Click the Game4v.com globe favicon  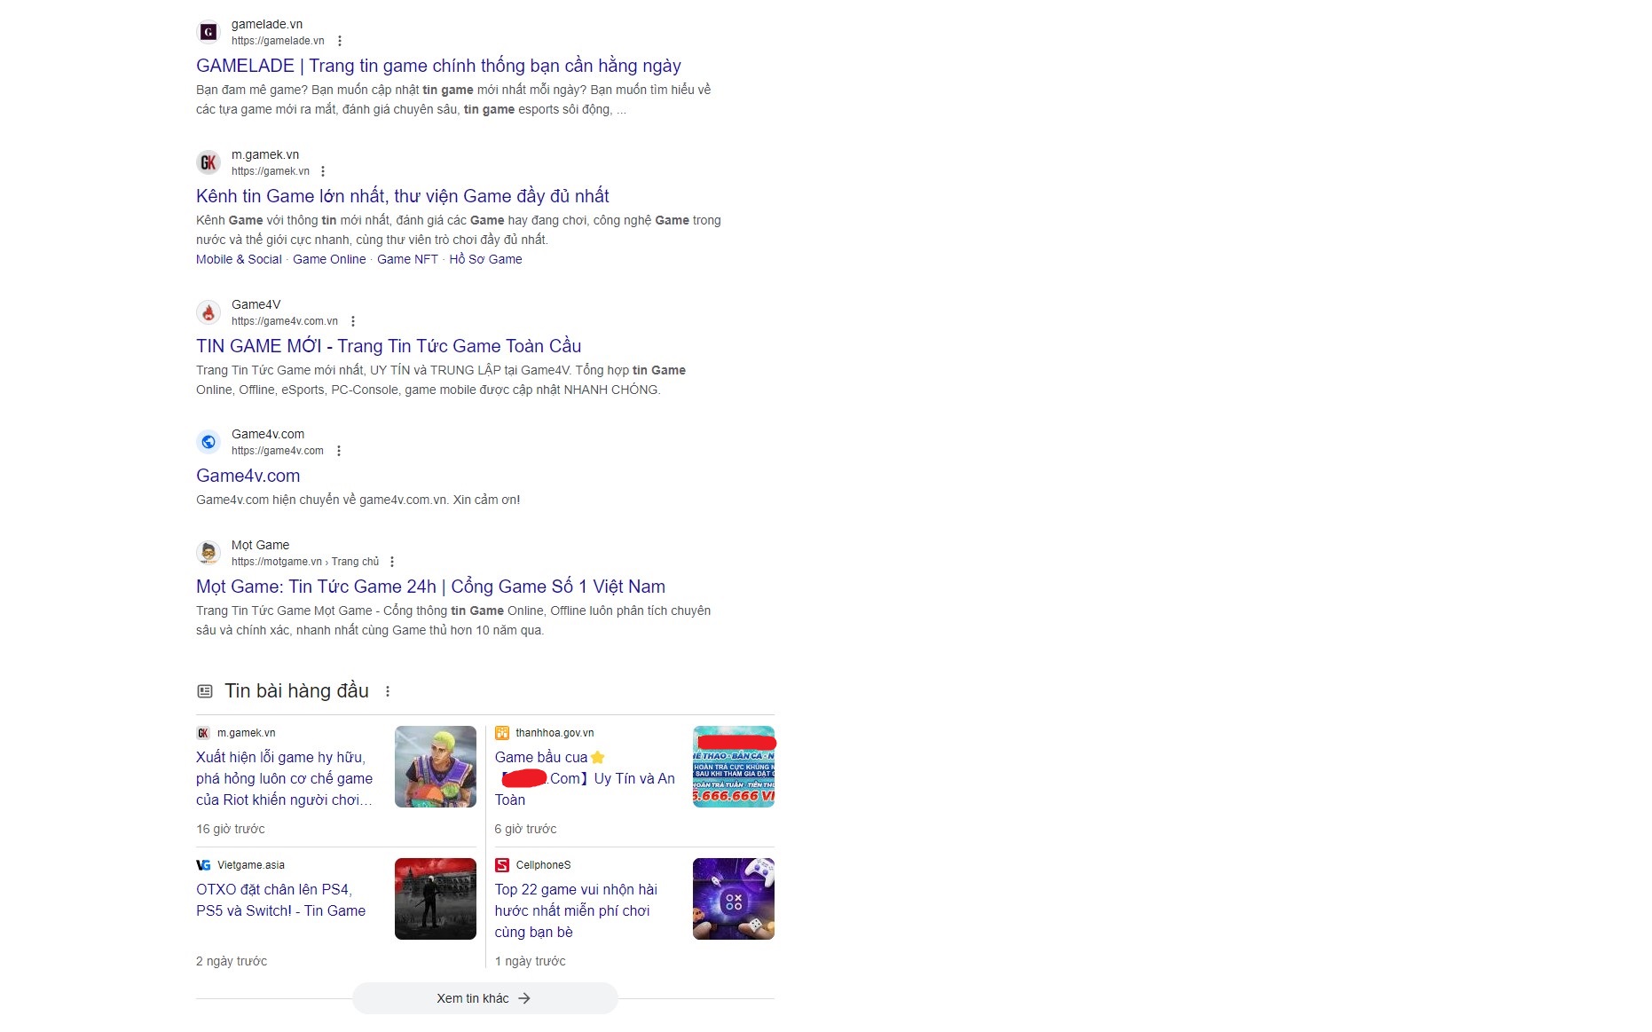click(208, 442)
